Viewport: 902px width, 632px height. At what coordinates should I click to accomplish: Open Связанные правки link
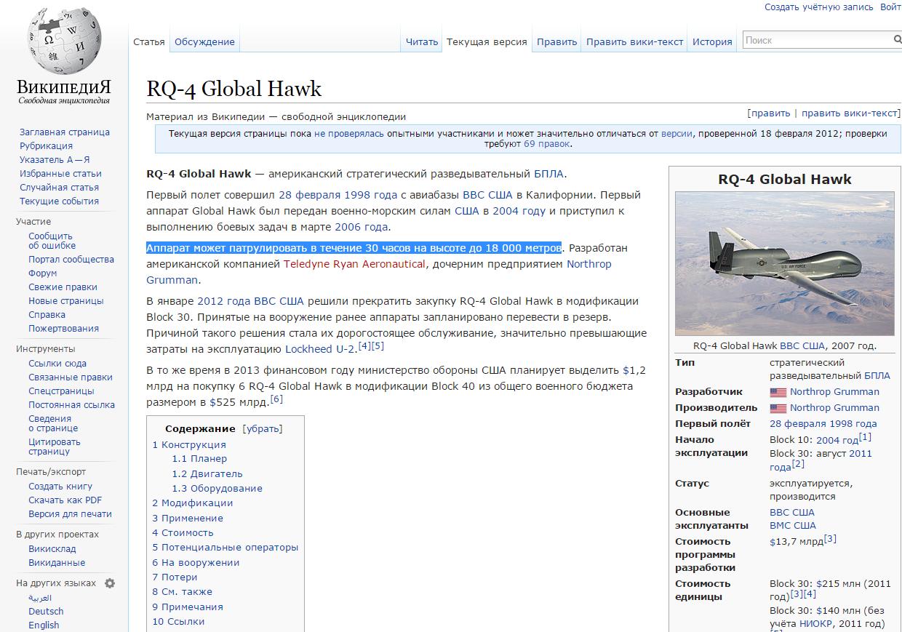(x=71, y=377)
